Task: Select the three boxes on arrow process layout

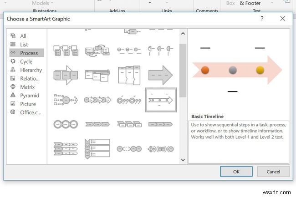Action: [66, 75]
